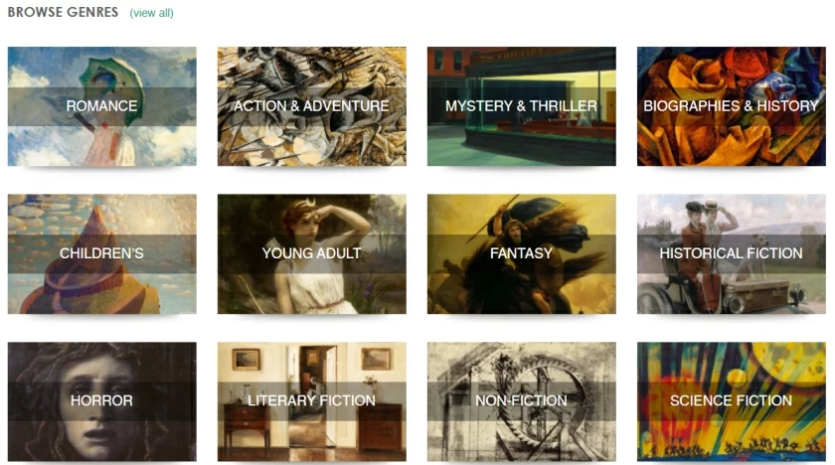Click the Young Adult label text
The height and width of the screenshot is (465, 835).
coord(311,253)
